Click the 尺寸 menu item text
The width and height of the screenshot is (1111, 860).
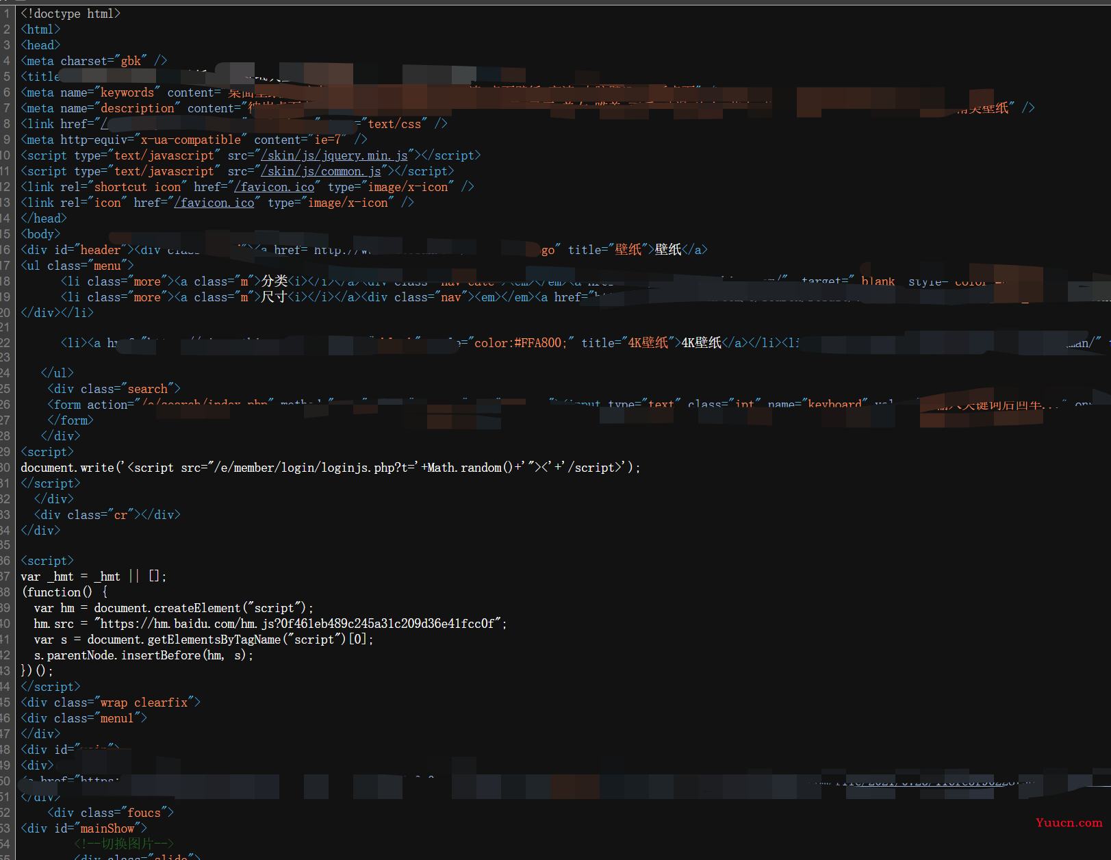(x=274, y=297)
